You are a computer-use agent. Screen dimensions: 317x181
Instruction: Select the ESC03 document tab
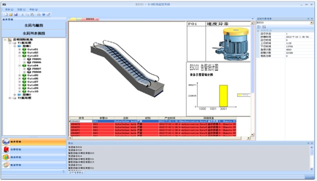point(90,19)
